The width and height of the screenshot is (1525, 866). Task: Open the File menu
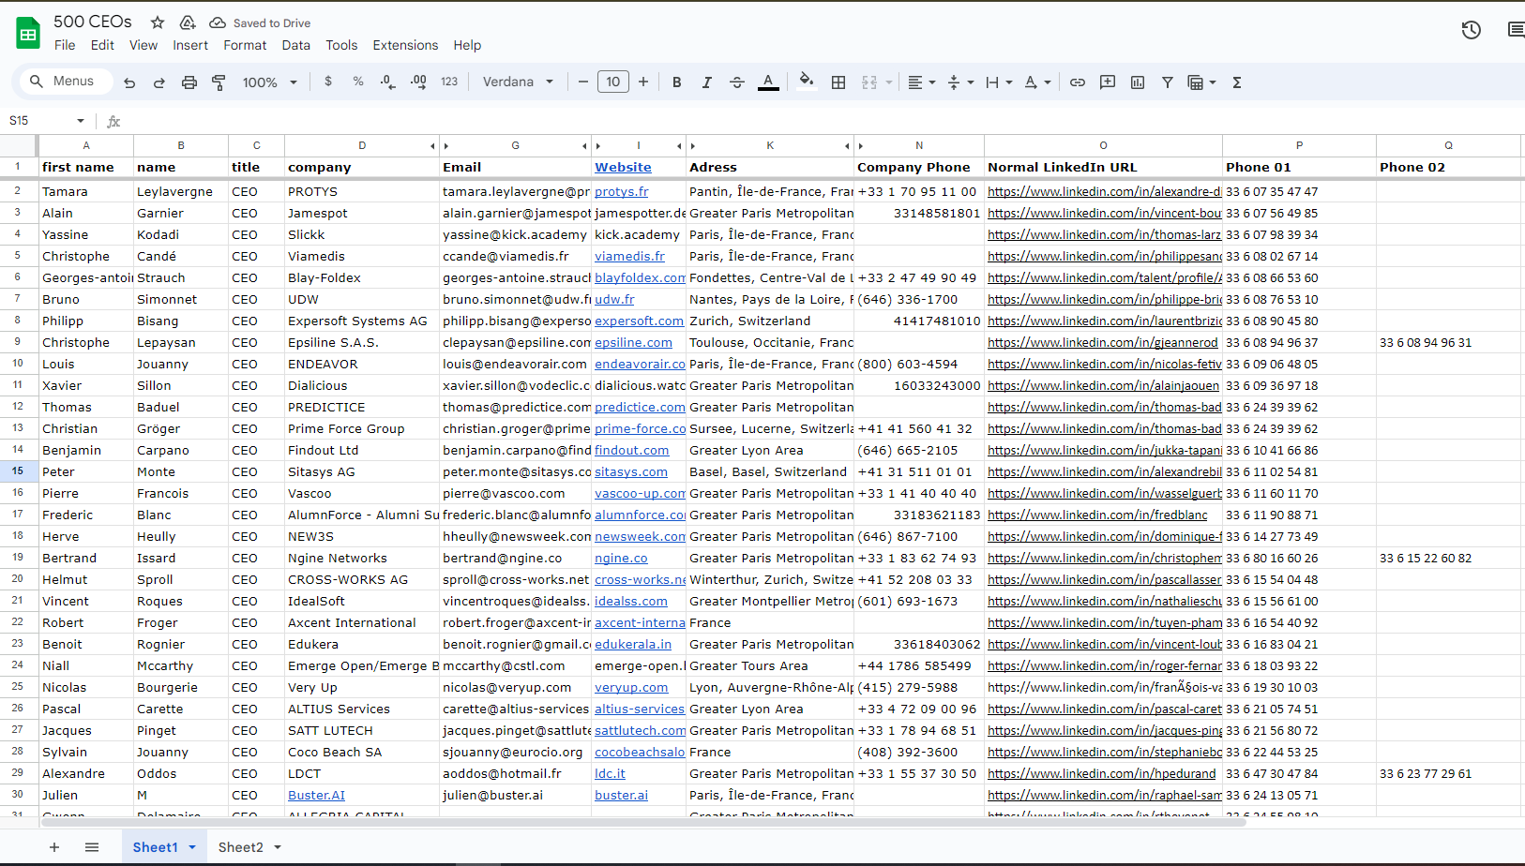65,45
